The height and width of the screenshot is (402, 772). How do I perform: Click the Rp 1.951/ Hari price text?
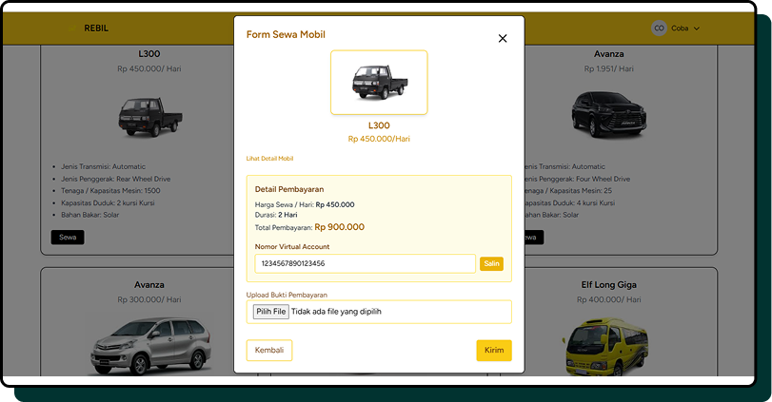608,68
